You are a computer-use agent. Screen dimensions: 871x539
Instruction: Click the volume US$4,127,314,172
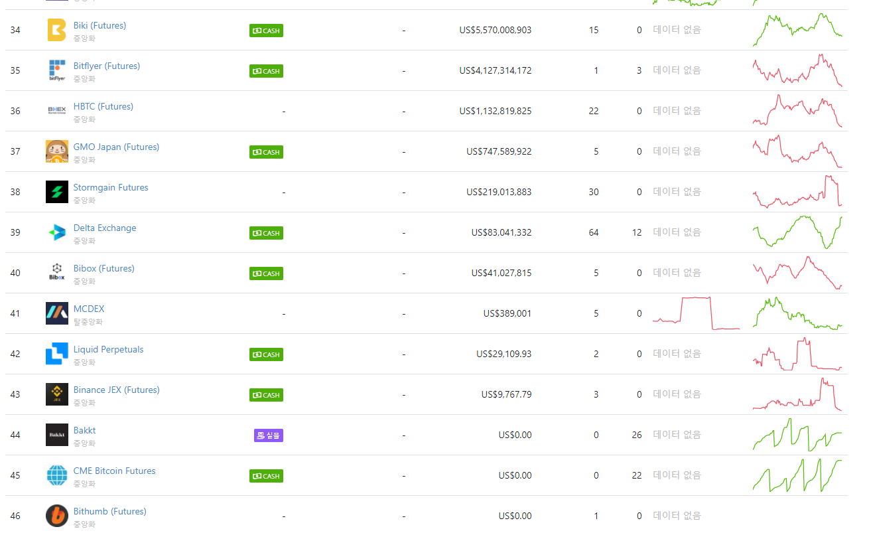pyautogui.click(x=495, y=70)
